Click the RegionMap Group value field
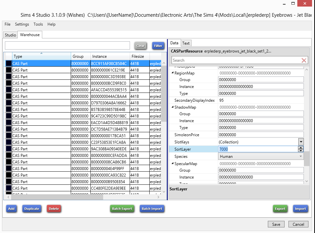The width and height of the screenshot is (315, 233). 261,80
